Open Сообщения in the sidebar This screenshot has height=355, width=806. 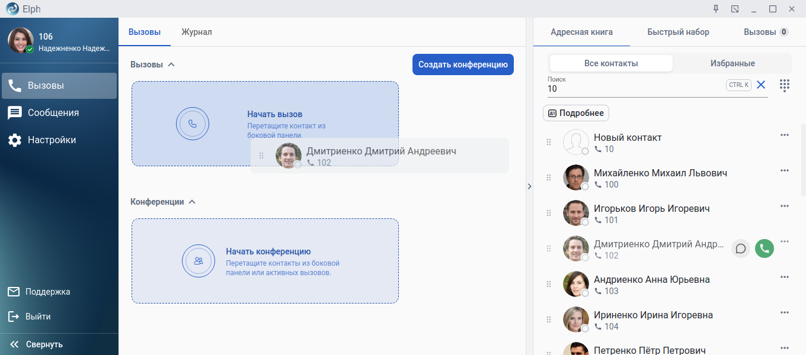pos(59,112)
